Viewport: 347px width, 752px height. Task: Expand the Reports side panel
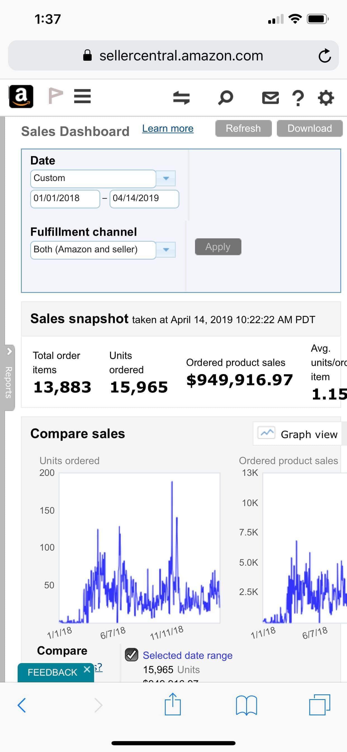9,378
